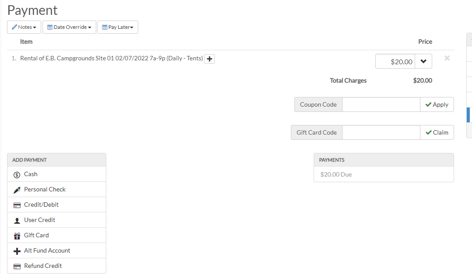
Task: Click the Refund Credit card icon
Action: point(17,267)
